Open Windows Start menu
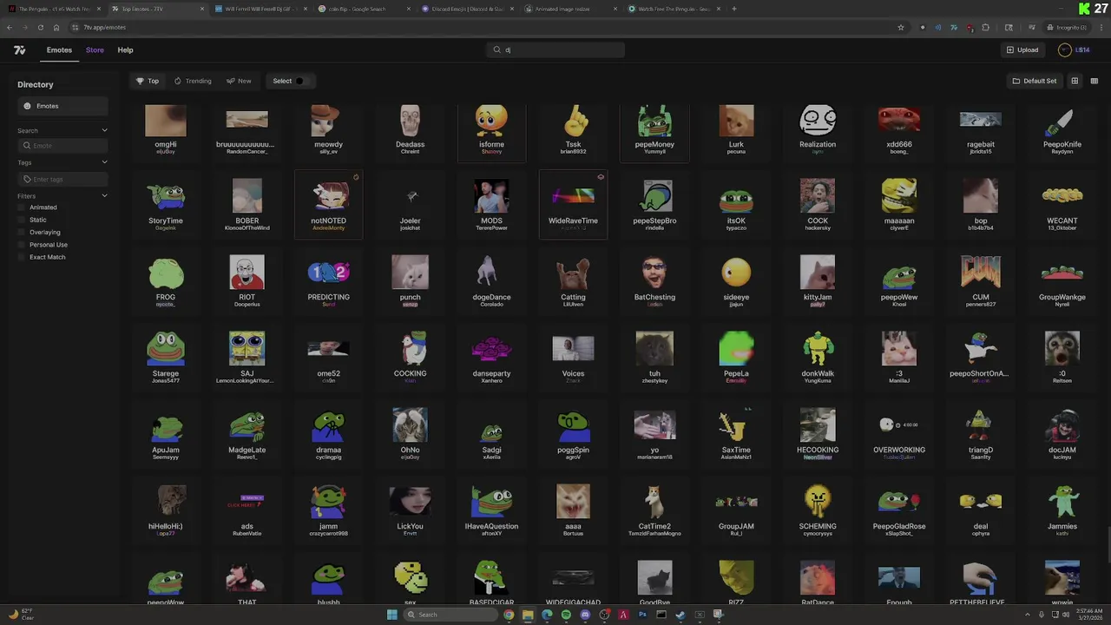This screenshot has width=1111, height=625. [392, 615]
